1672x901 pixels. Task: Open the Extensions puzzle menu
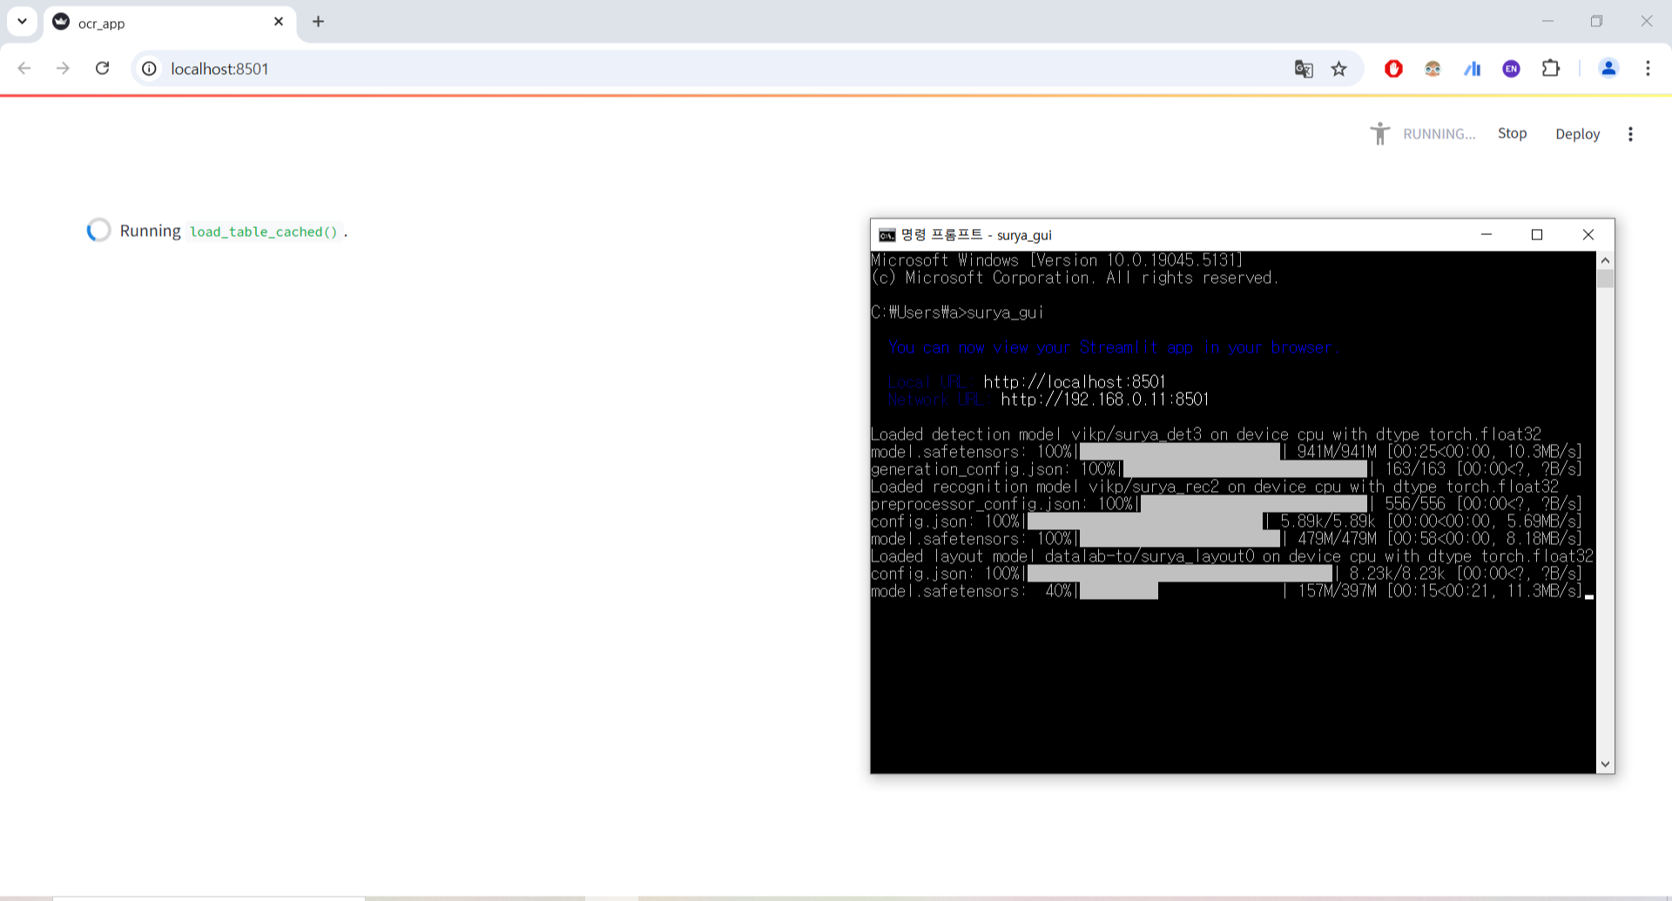(x=1551, y=68)
